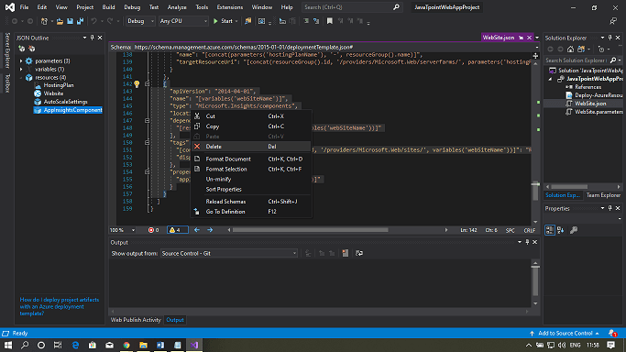
Task: Click the Visual Studio taskbar icon
Action: pyautogui.click(x=194, y=345)
